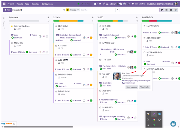Screen dimensions: 180x129
Task: Click the checklist icon in the top bar
Action: pyautogui.click(x=107, y=4)
